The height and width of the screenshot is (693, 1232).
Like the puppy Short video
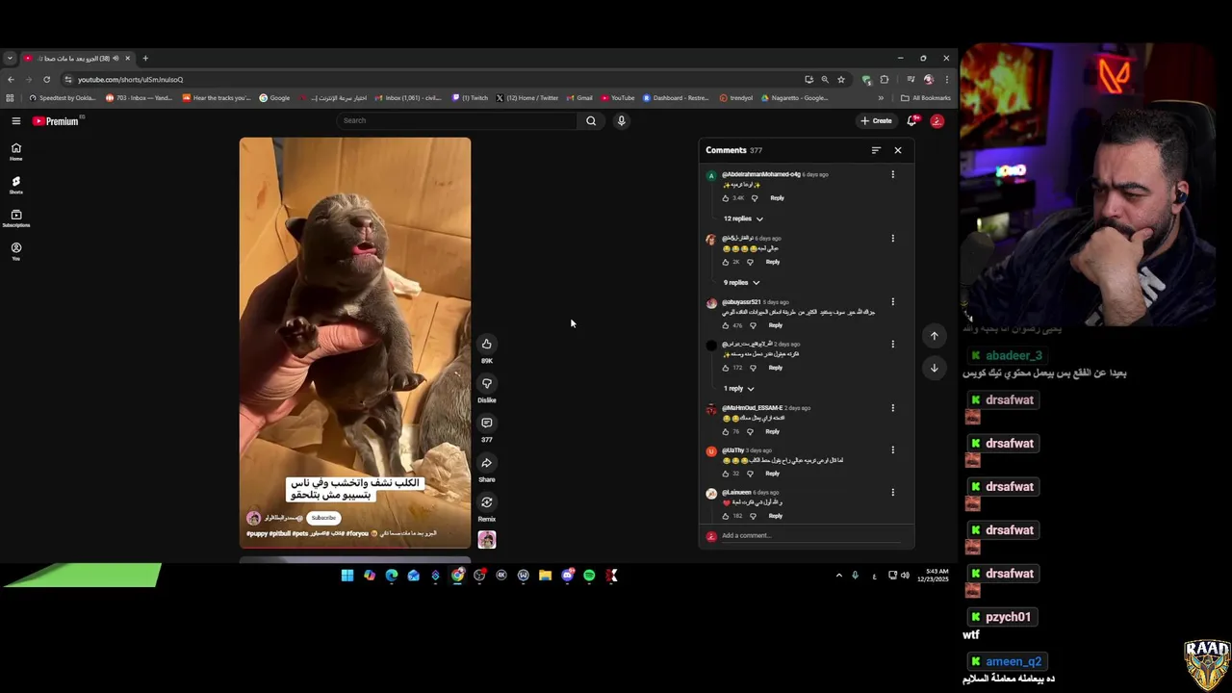[487, 344]
